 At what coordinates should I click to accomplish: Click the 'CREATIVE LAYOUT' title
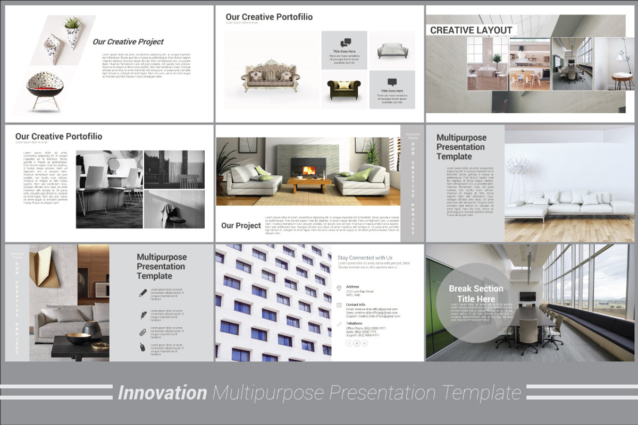[471, 30]
